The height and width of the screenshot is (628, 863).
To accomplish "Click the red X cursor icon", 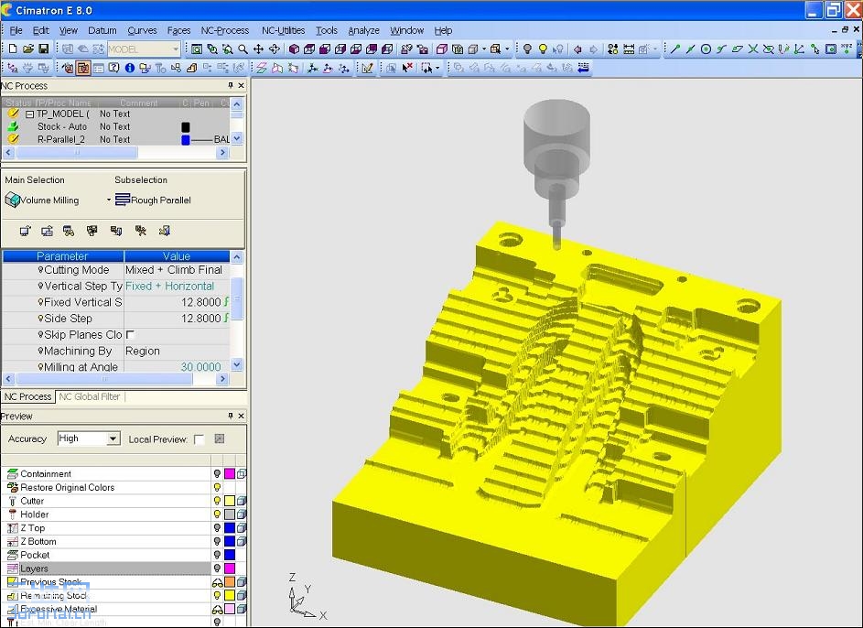I will pos(407,68).
